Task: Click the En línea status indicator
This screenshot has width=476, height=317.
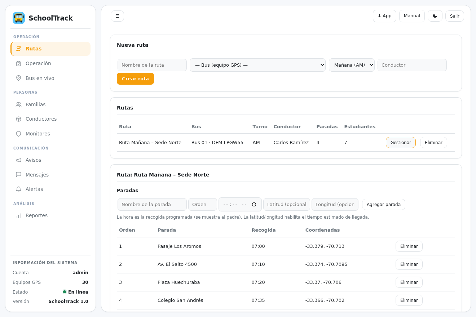Action: click(x=76, y=292)
